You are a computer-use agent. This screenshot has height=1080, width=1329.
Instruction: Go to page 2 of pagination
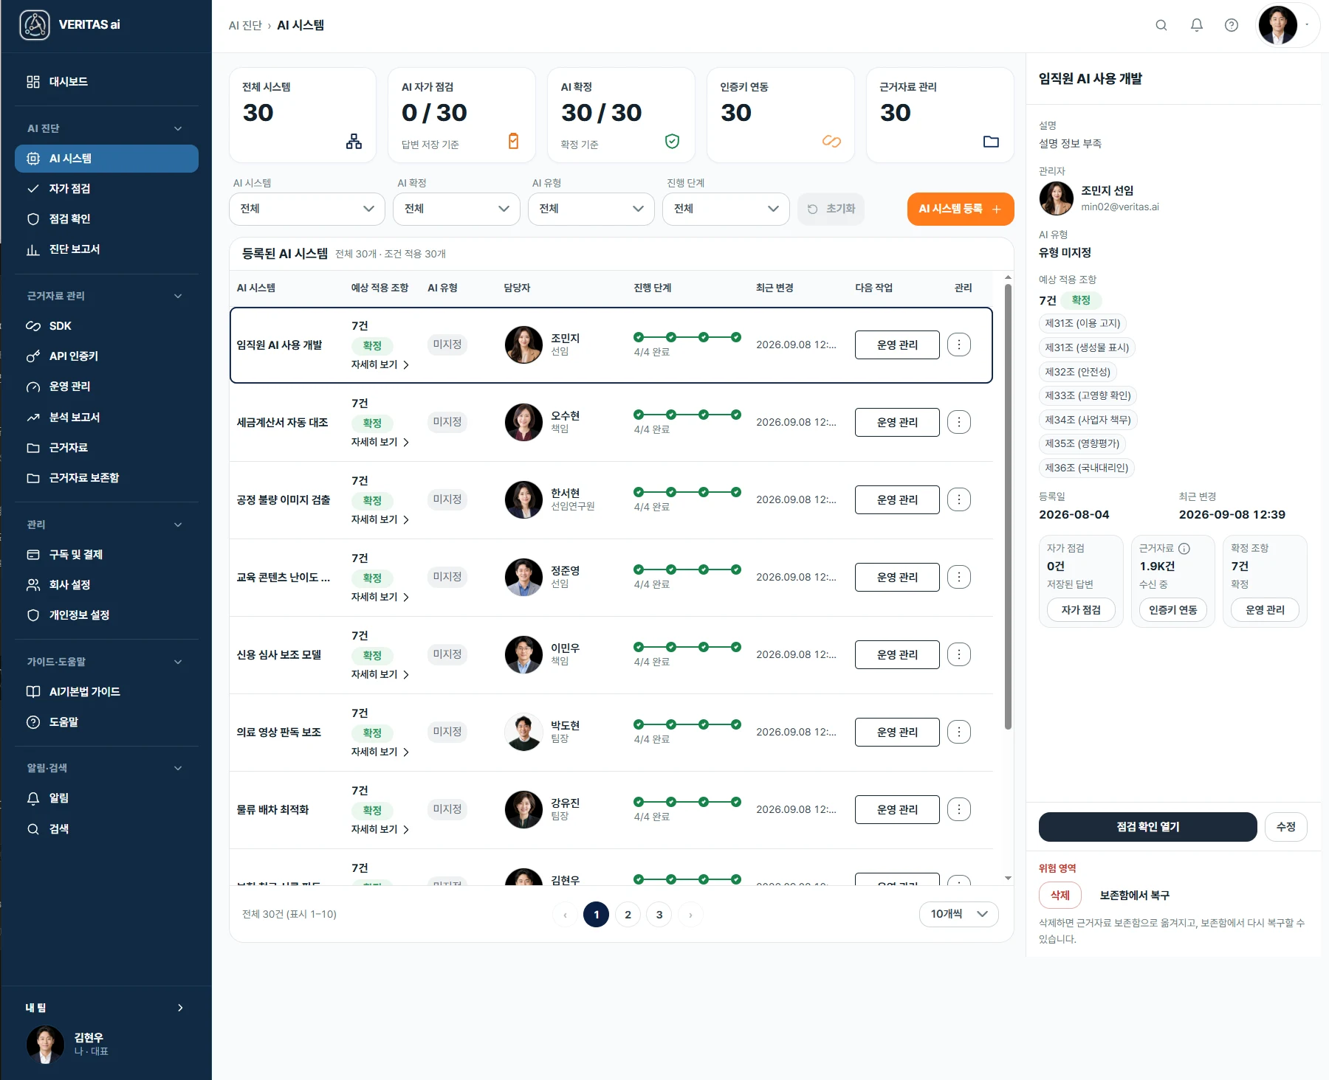point(628,915)
